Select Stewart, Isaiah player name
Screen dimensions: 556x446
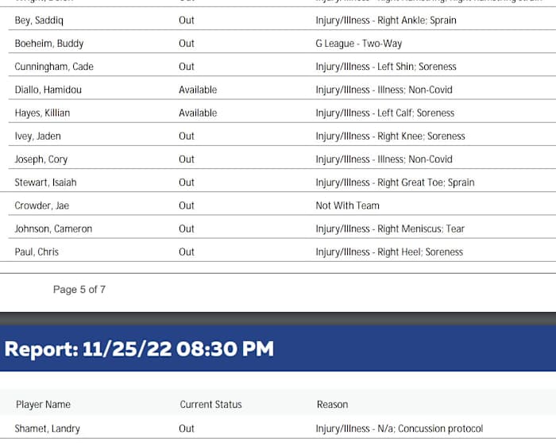tap(45, 183)
